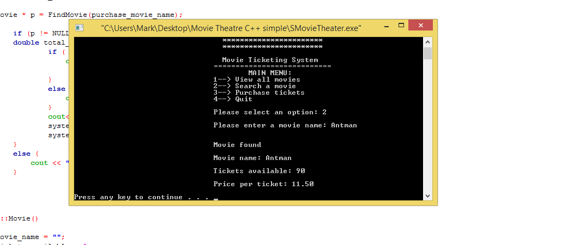This screenshot has height=245, width=567.
Task: Click 'Press any key to continue' prompt
Action: (x=141, y=197)
